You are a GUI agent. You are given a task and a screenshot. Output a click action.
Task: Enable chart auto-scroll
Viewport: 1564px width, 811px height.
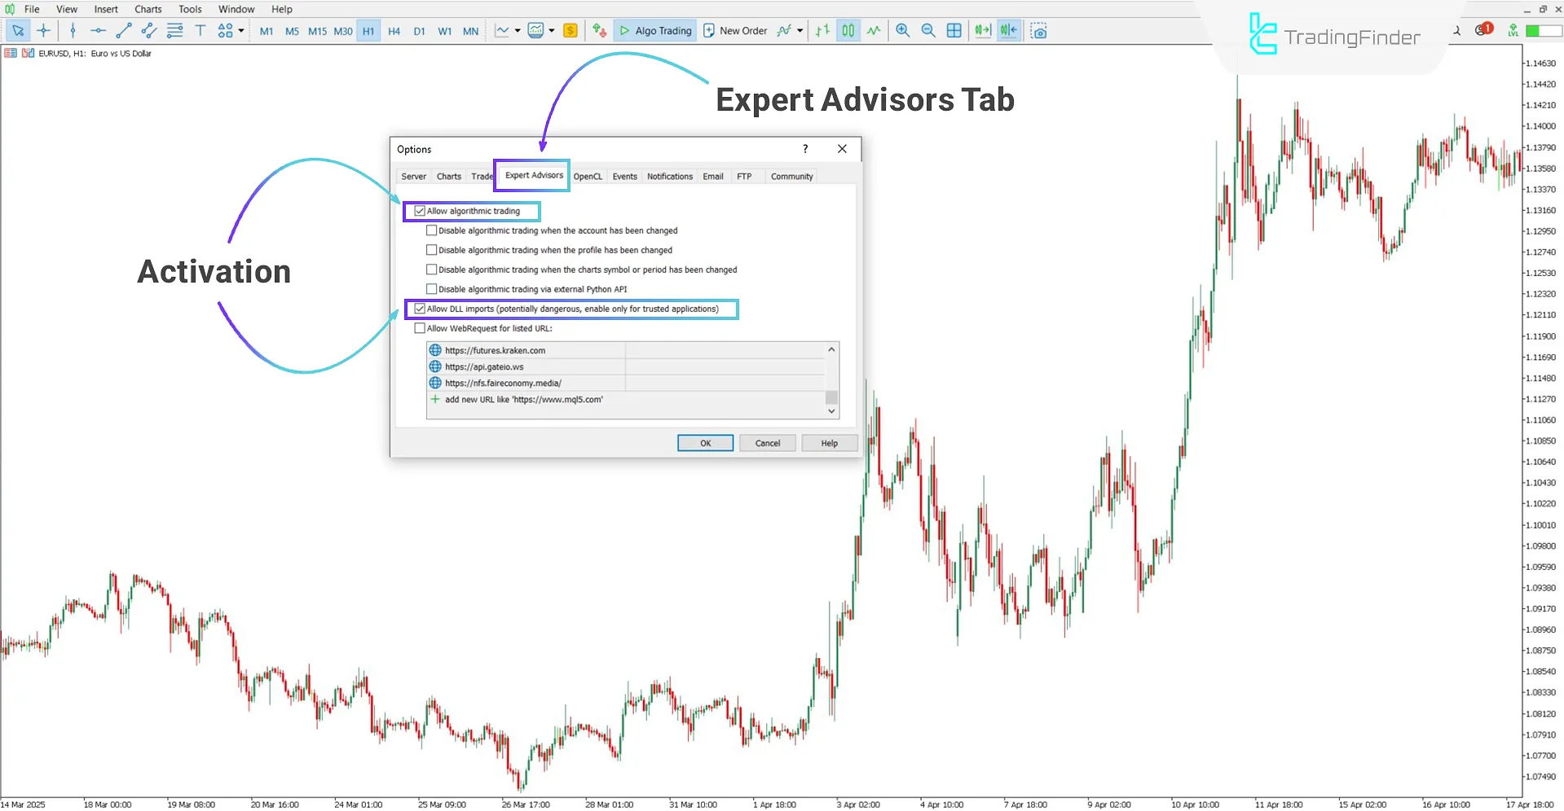(x=982, y=30)
